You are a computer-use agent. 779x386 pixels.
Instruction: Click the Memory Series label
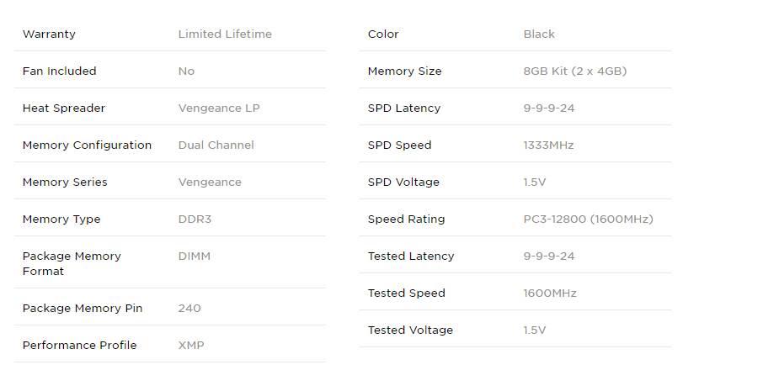(x=65, y=182)
